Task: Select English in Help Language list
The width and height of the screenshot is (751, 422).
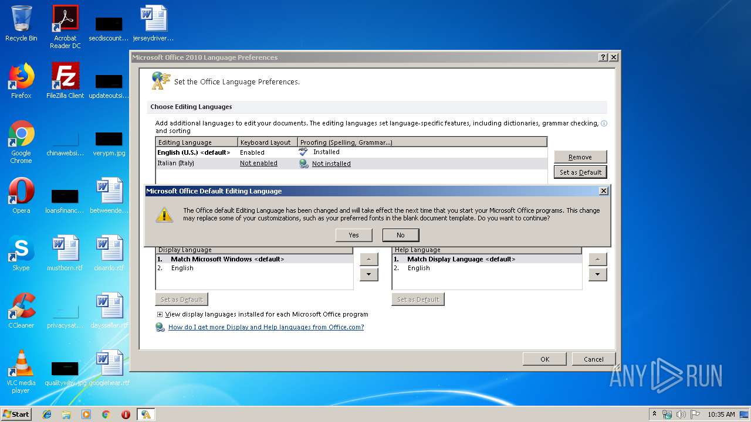Action: pyautogui.click(x=486, y=268)
